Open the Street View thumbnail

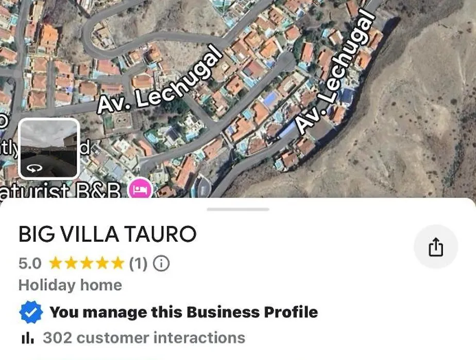click(49, 149)
